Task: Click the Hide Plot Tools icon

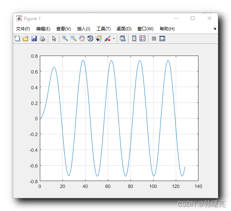Action: click(x=154, y=39)
